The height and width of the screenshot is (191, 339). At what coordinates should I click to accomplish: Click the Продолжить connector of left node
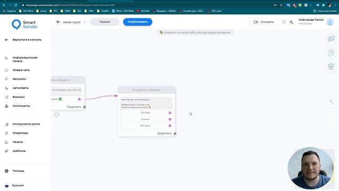point(84,107)
